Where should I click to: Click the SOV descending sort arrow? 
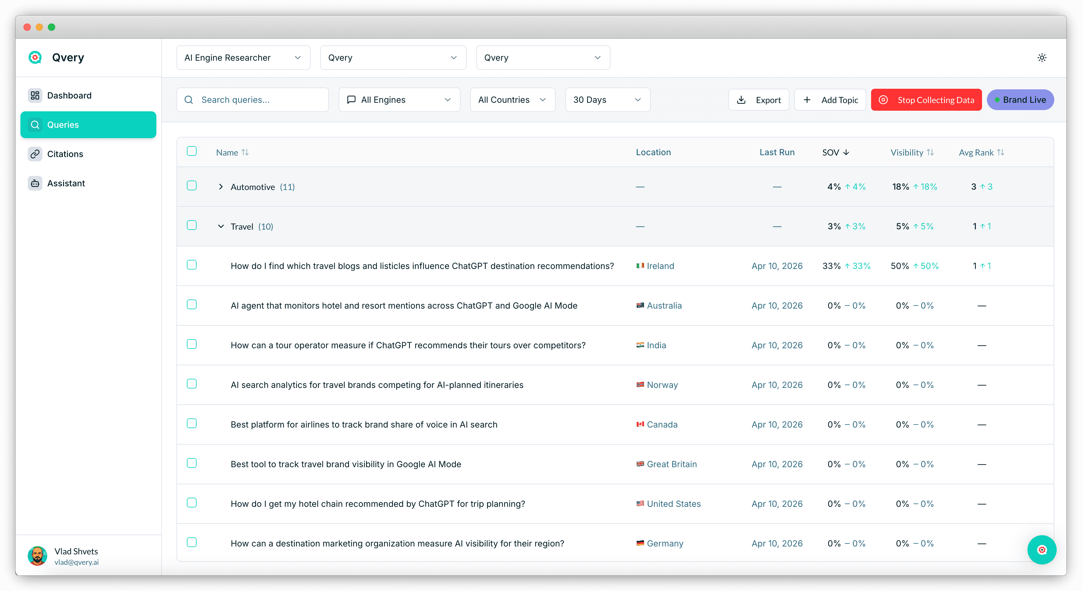(x=846, y=152)
